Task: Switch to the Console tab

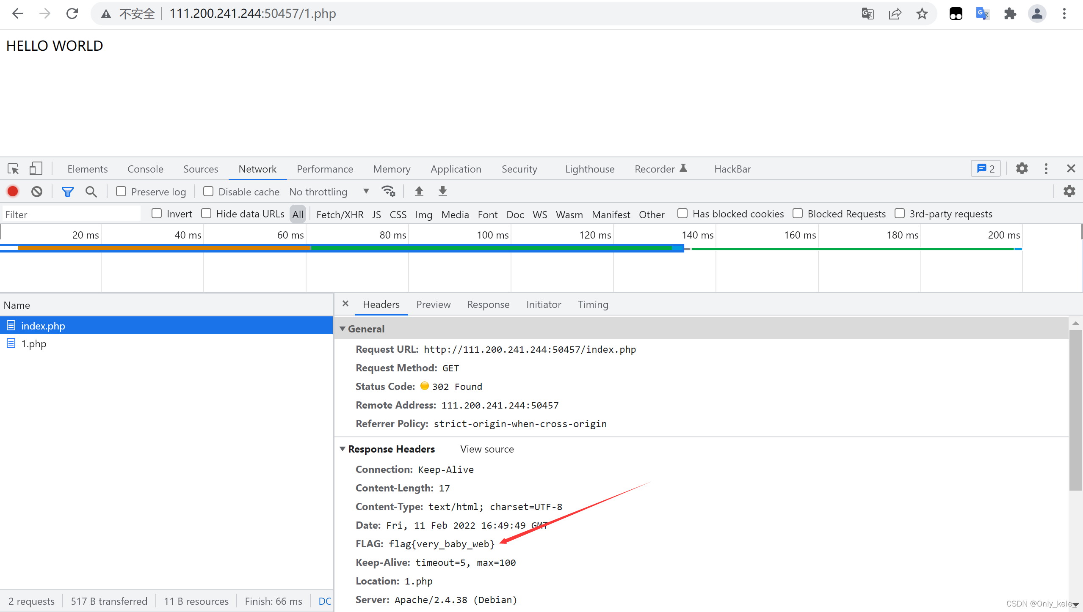Action: pyautogui.click(x=145, y=169)
